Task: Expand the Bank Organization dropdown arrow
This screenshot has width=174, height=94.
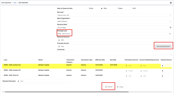Action: [x=170, y=21]
